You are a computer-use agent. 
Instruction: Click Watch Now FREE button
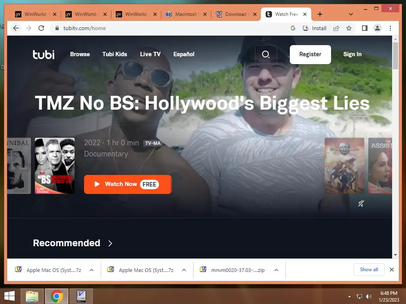[128, 184]
